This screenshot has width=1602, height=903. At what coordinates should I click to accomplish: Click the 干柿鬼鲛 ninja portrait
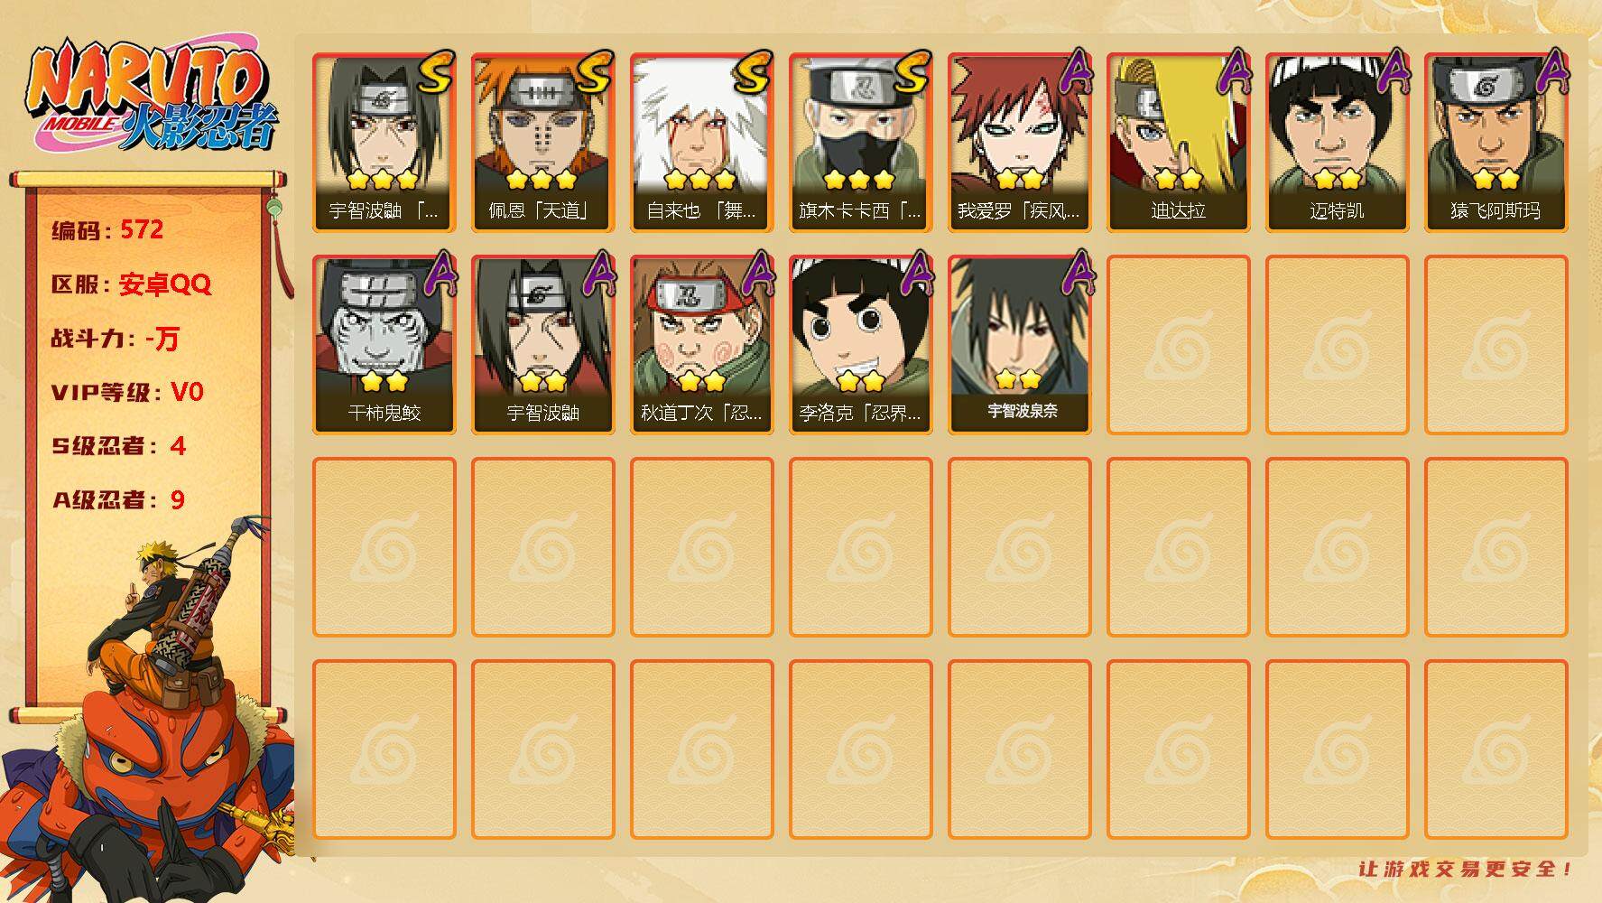tap(384, 345)
